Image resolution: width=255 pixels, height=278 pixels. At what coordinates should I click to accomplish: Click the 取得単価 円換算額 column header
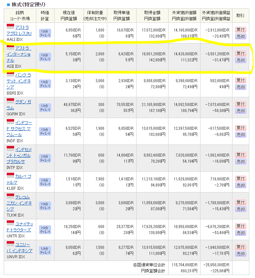click(x=122, y=16)
